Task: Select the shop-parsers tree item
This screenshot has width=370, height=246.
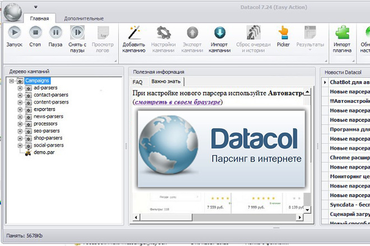Action: [48, 138]
